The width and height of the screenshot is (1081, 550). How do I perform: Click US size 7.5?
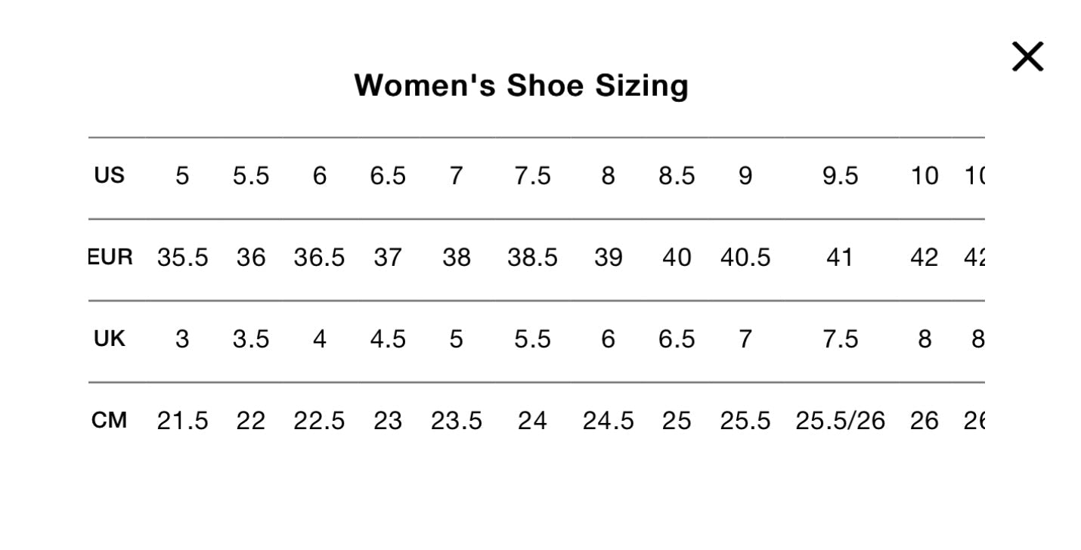pos(534,175)
